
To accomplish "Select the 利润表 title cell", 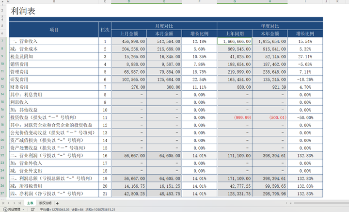I will point(23,11).
